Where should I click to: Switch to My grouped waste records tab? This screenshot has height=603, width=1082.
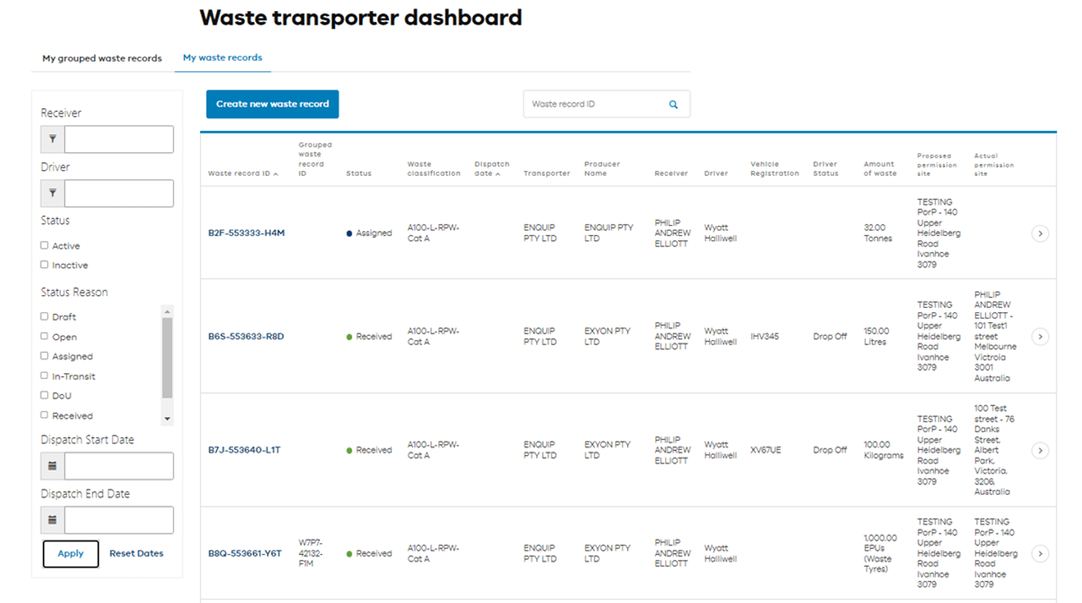[x=102, y=58]
